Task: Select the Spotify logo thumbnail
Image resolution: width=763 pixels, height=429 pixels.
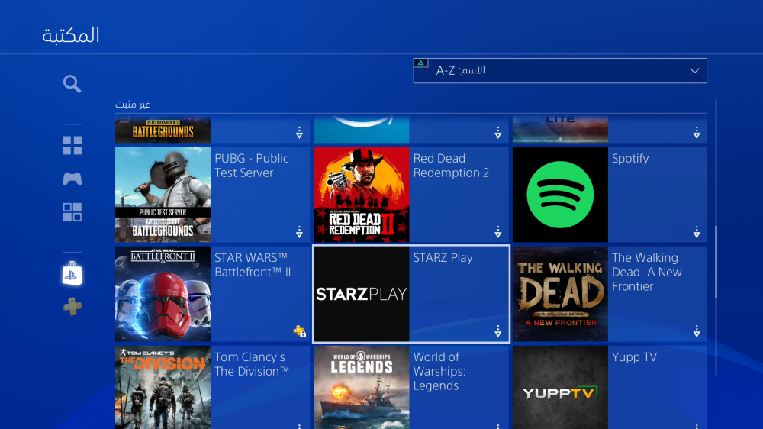Action: (560, 195)
